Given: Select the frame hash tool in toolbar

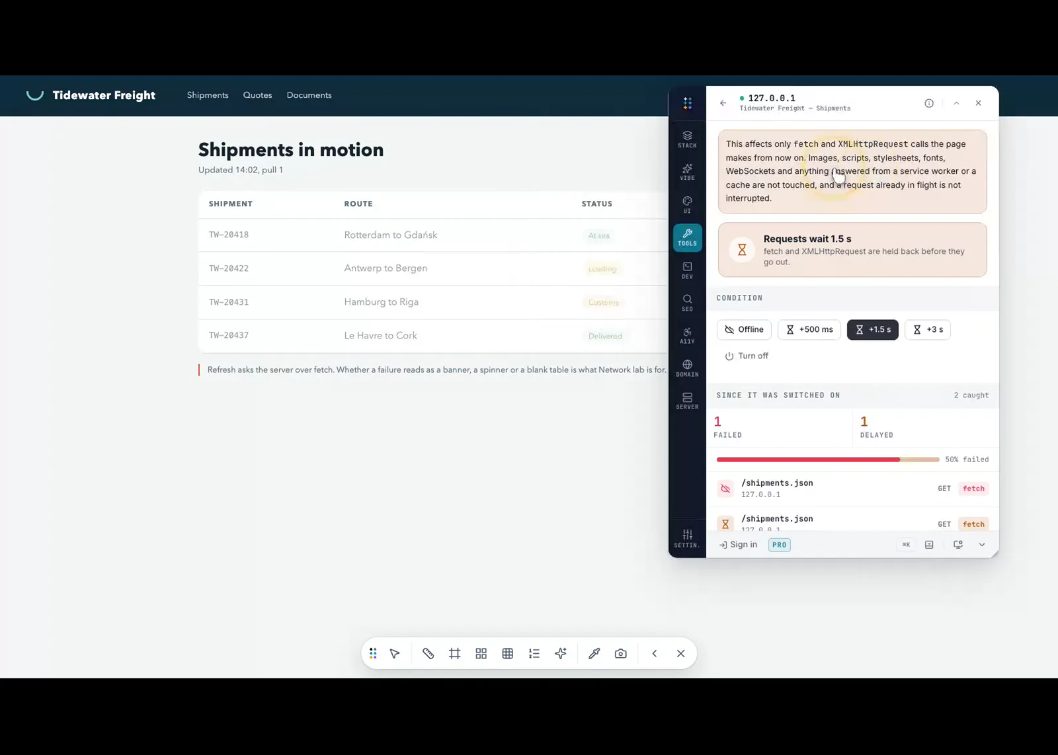Looking at the screenshot, I should pyautogui.click(x=454, y=653).
